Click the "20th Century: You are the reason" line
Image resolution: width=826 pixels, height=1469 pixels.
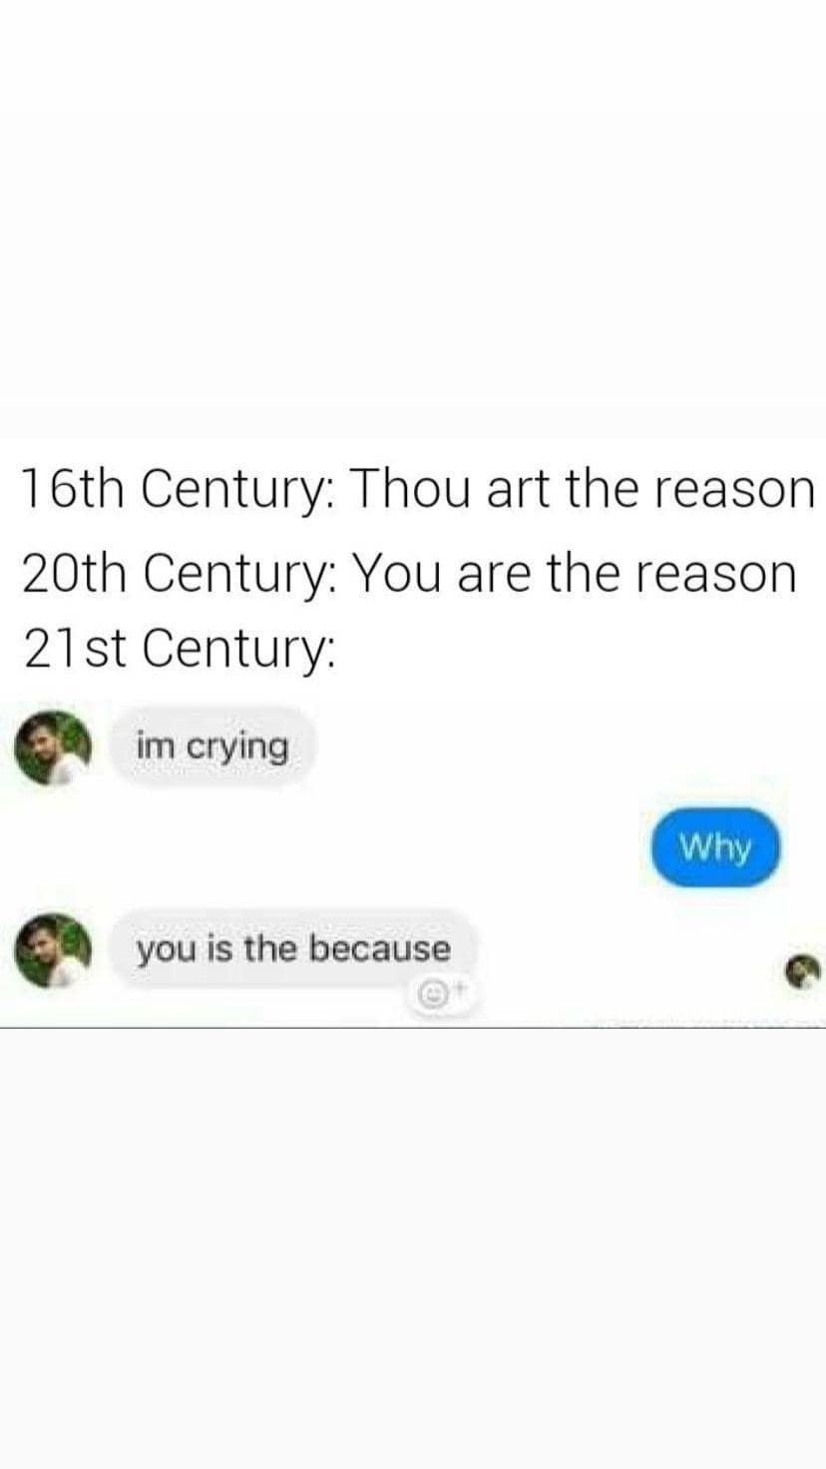coord(409,574)
